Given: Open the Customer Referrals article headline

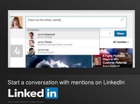Looking at the screenshot, I should (115, 59).
